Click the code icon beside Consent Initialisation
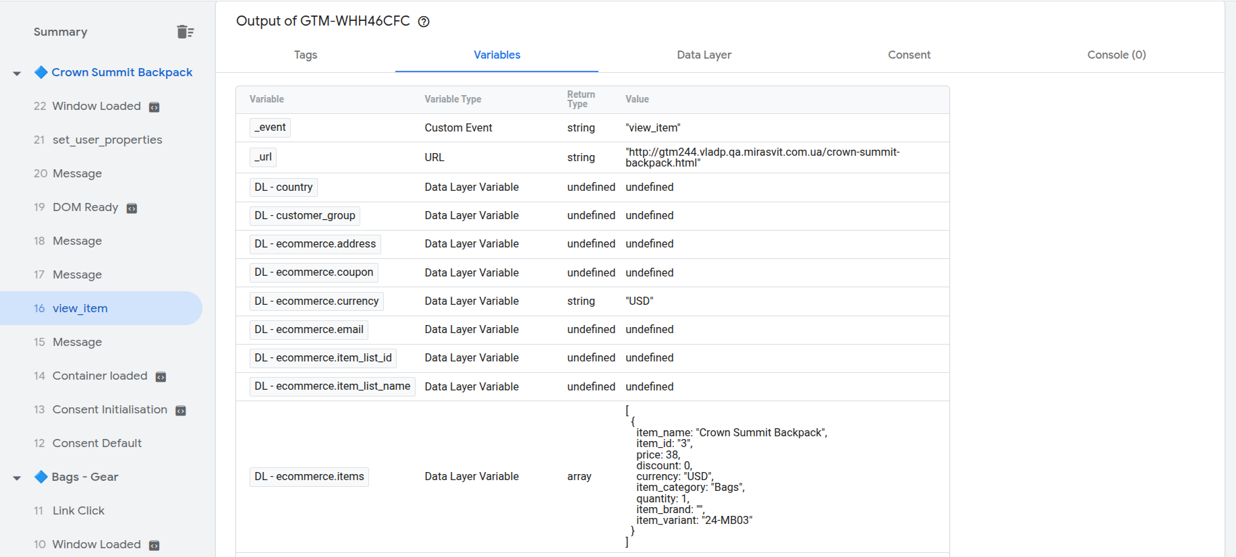Screen dimensions: 1236x557 [x=181, y=411]
